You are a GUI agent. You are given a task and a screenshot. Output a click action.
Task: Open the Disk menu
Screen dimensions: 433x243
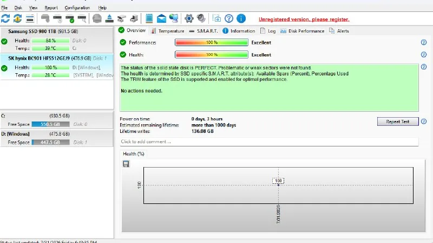pos(18,8)
